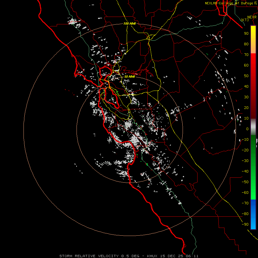Click the -20 value on velocity scale
The height and width of the screenshot is (258, 258).
[x=245, y=150]
